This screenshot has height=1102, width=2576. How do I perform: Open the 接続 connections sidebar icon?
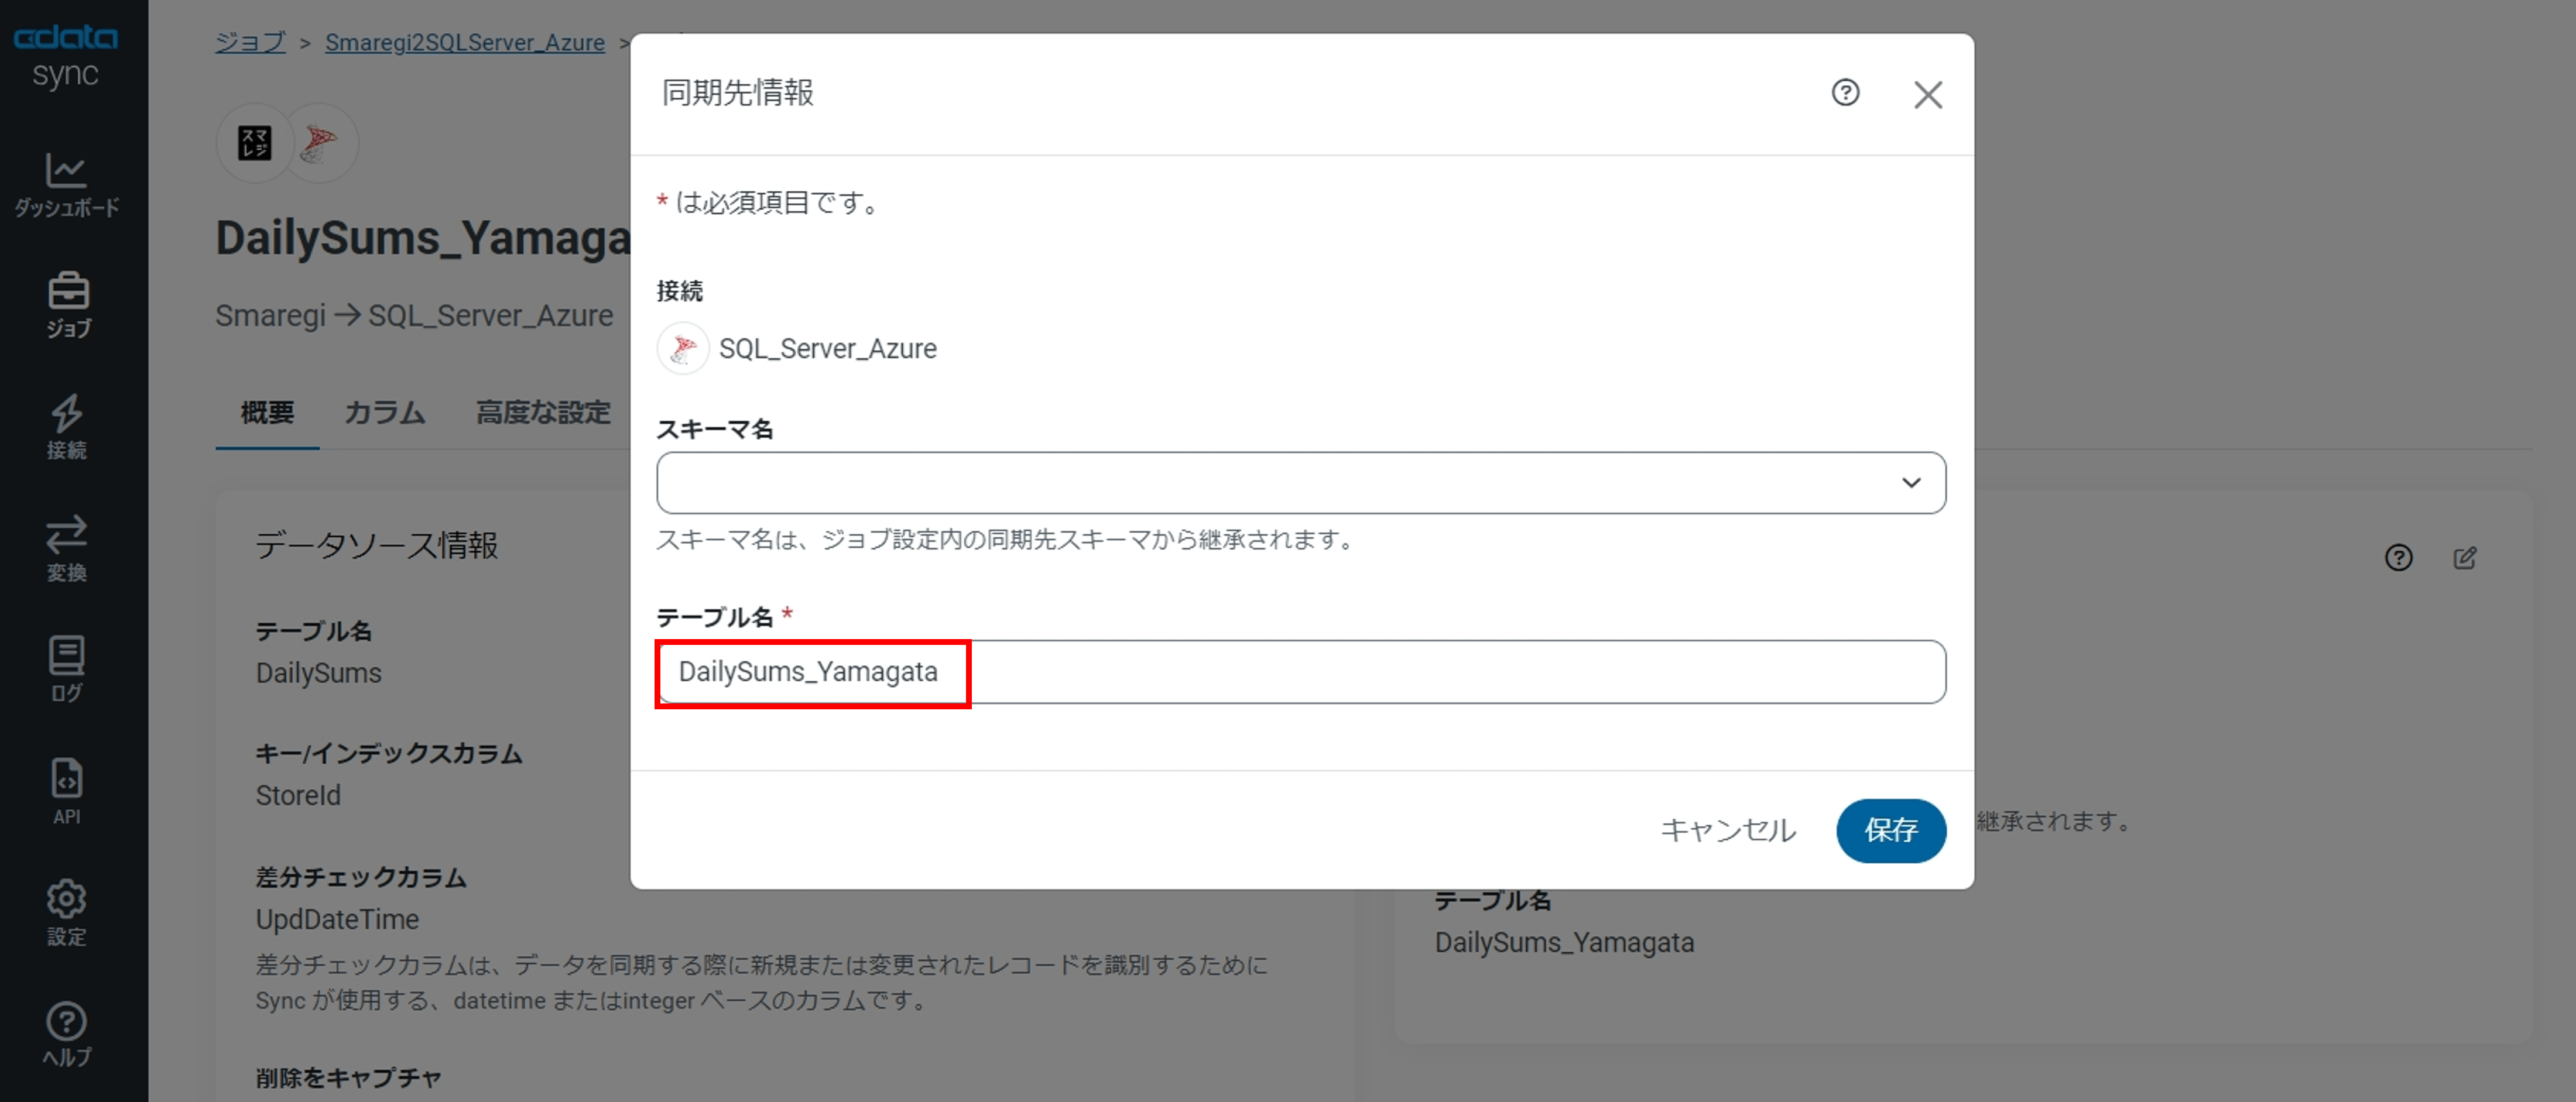coord(67,427)
